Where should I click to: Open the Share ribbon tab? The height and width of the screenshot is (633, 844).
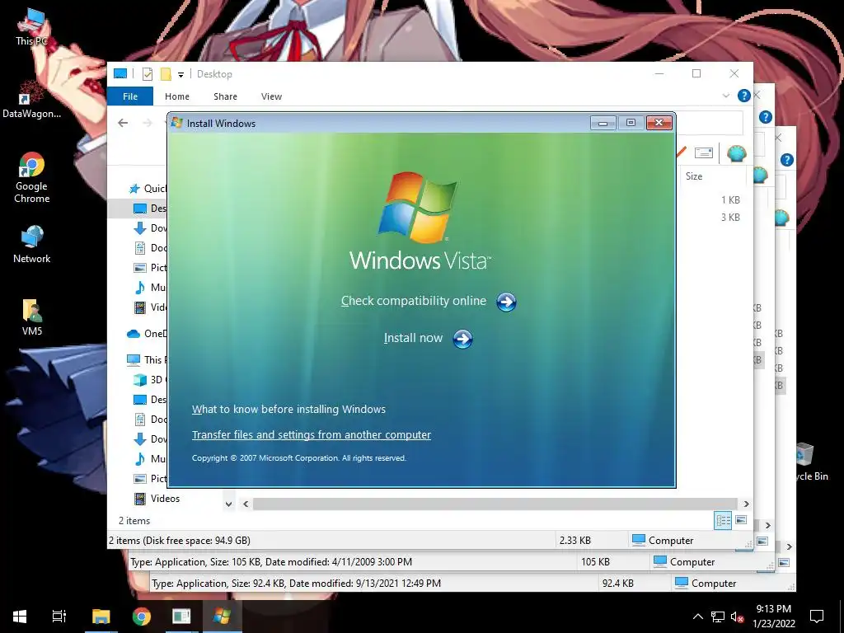tap(225, 96)
